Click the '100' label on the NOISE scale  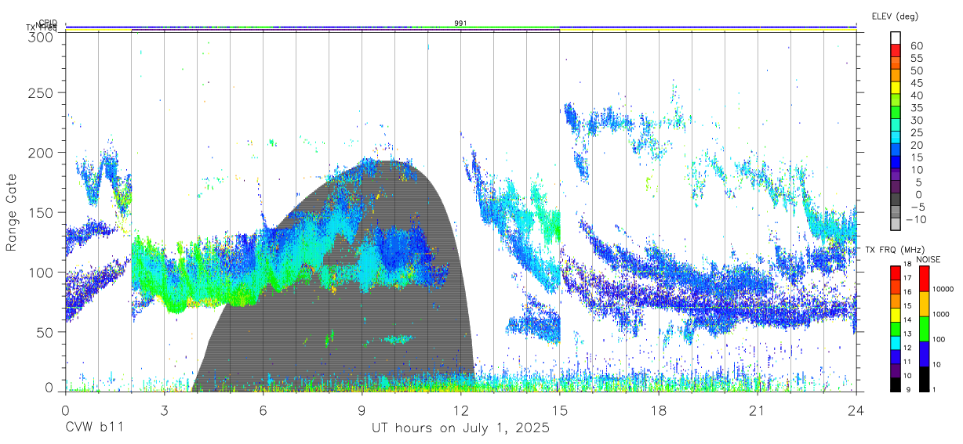pyautogui.click(x=939, y=339)
